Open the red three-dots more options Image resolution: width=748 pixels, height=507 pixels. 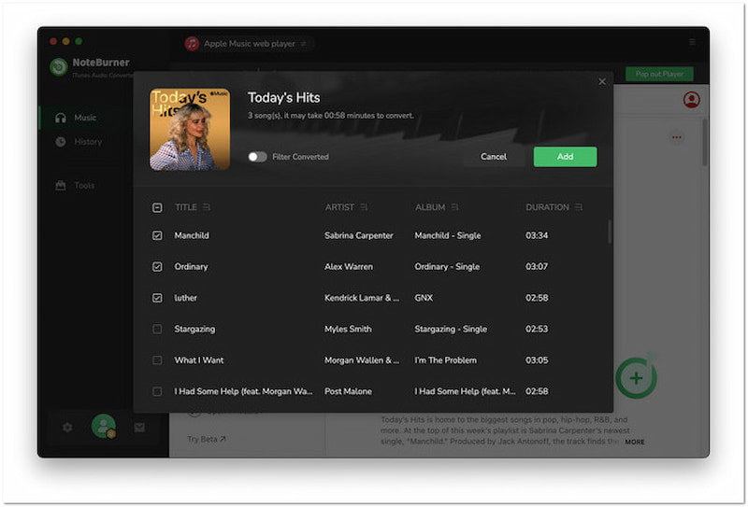pyautogui.click(x=676, y=137)
